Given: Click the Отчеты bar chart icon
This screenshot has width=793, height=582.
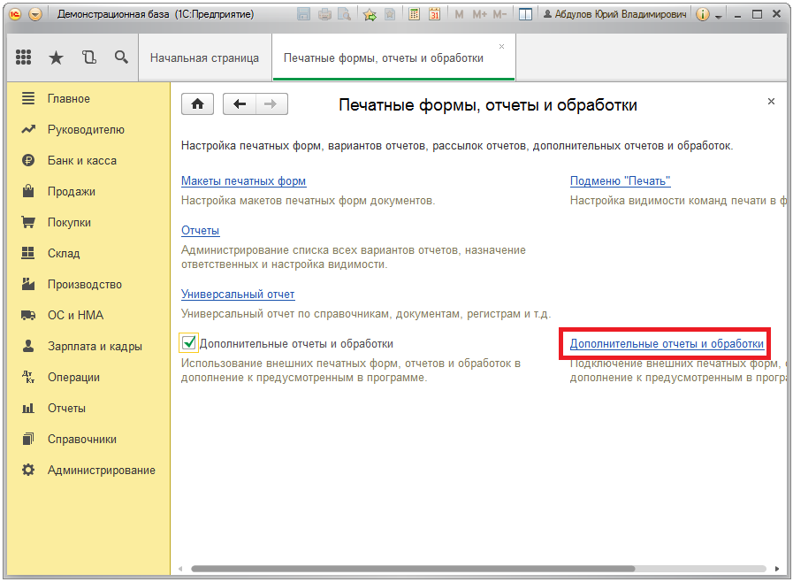Looking at the screenshot, I should click(x=27, y=408).
